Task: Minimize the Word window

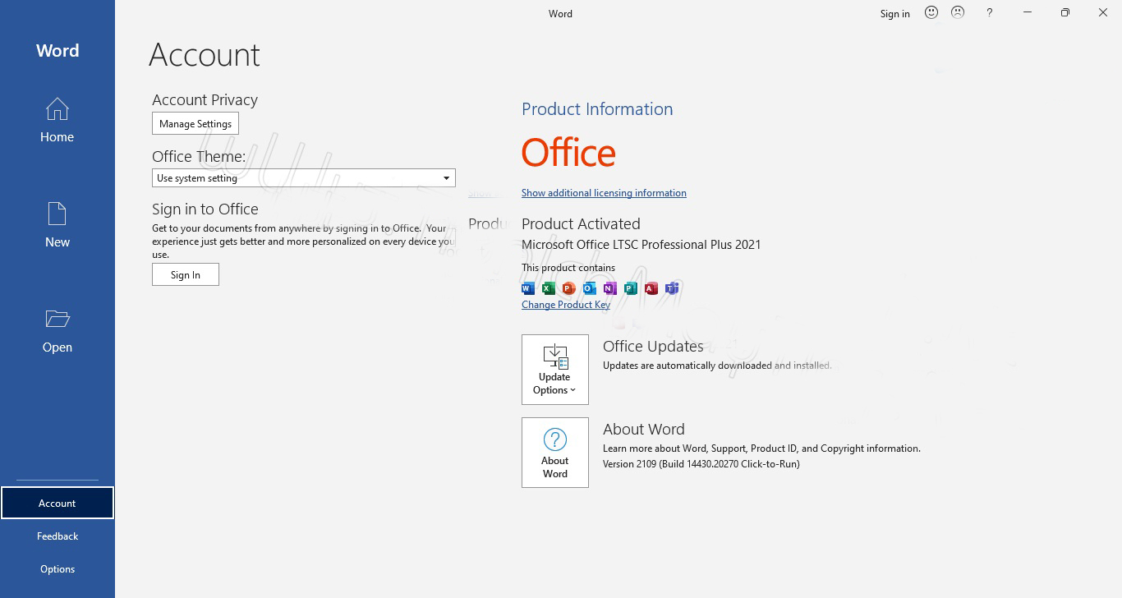Action: 1028,12
